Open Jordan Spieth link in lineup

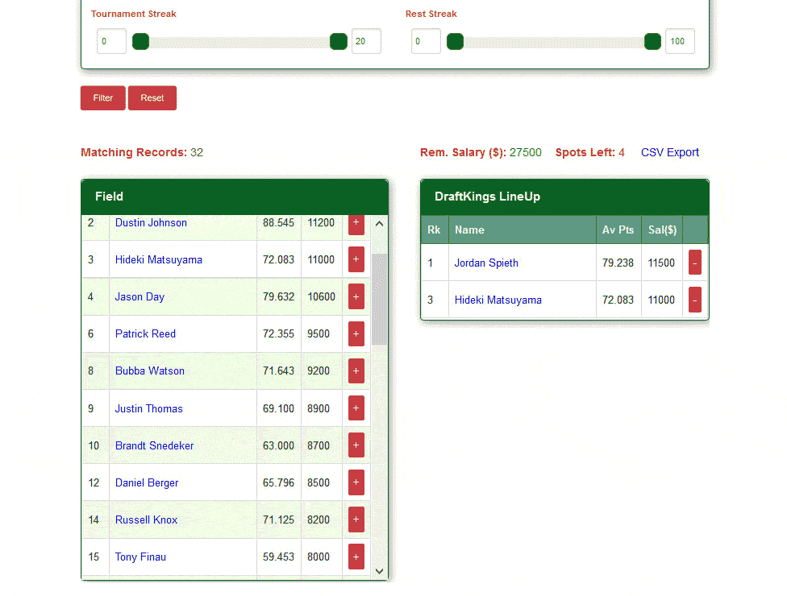click(486, 263)
